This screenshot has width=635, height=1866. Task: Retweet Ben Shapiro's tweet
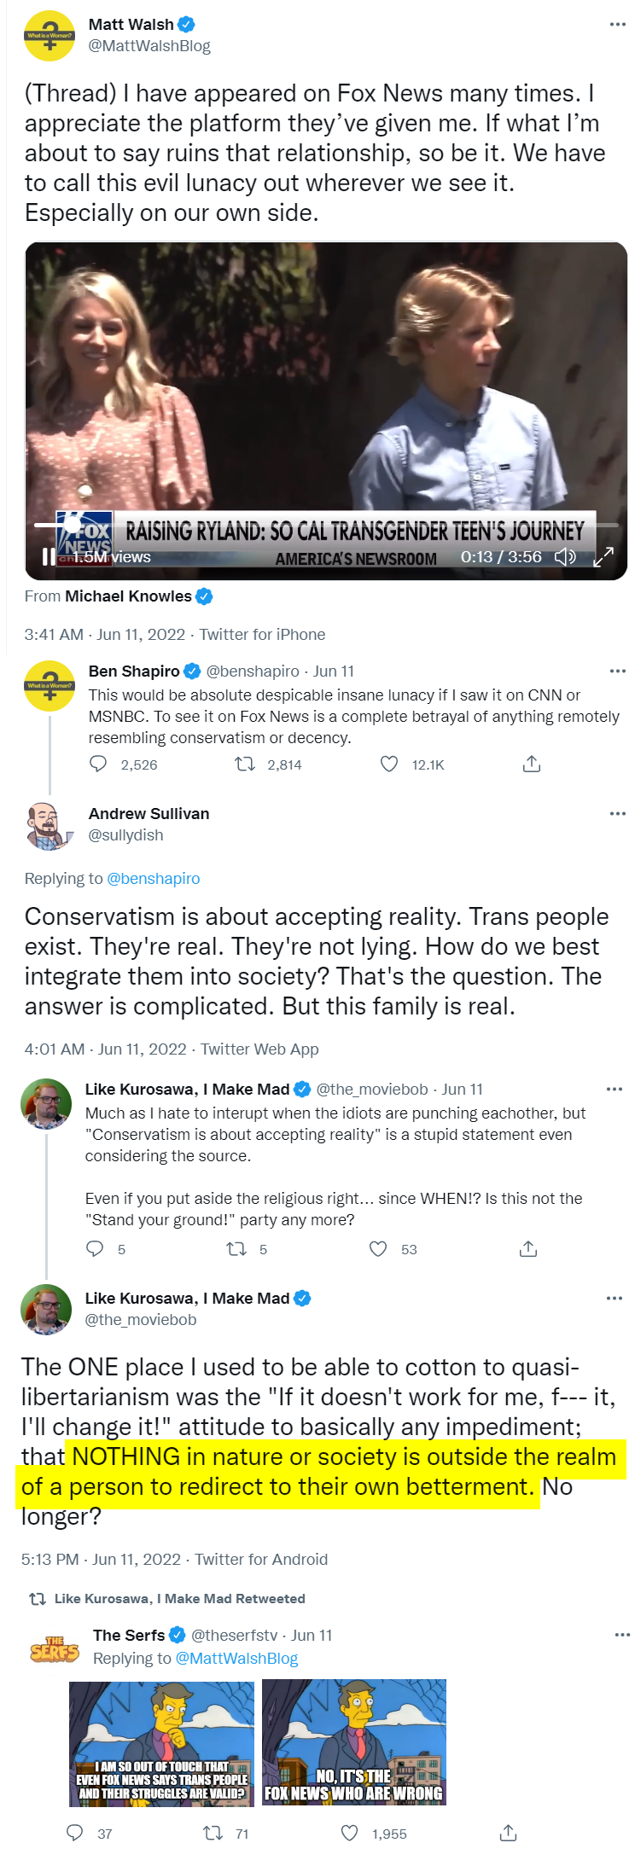245,764
